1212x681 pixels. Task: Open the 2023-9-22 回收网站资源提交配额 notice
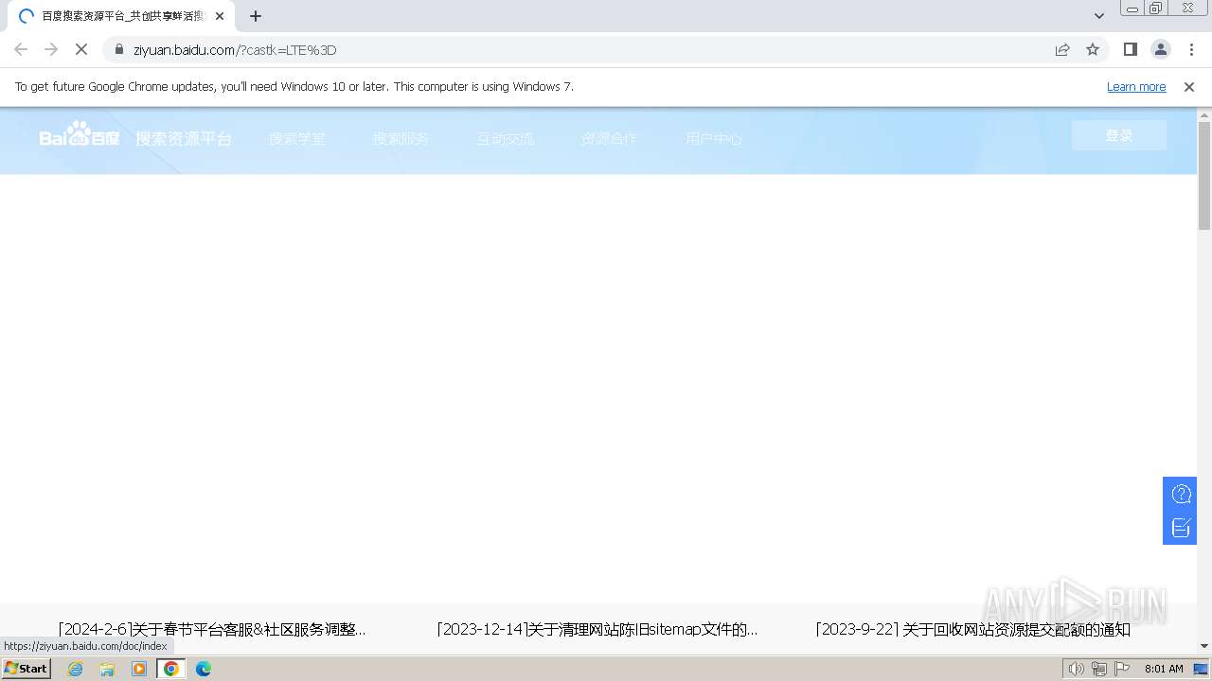tap(972, 629)
